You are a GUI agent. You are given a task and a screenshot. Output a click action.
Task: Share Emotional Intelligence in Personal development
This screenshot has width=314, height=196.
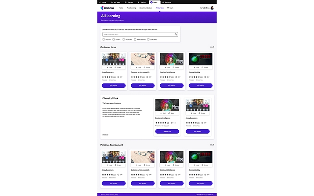click(175, 165)
